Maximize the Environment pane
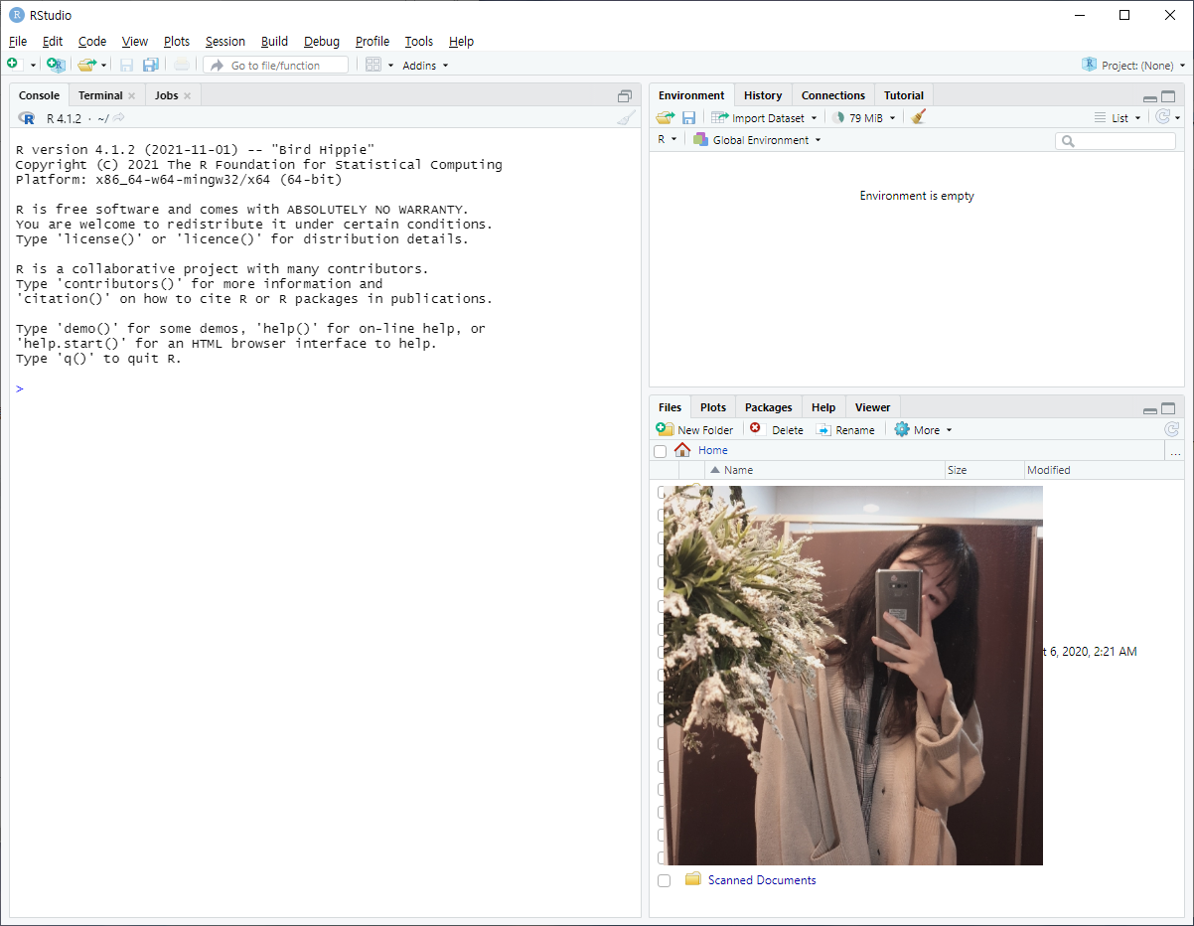The width and height of the screenshot is (1194, 926). (x=1168, y=96)
